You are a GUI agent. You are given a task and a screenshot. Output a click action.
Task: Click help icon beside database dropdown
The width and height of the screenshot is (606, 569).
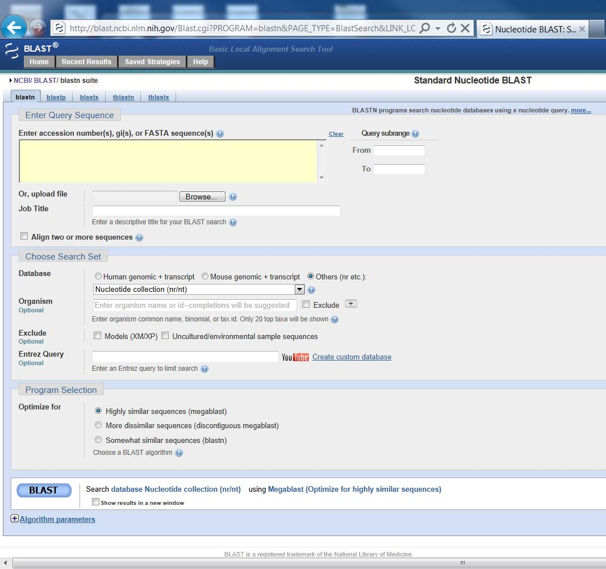[x=311, y=290]
